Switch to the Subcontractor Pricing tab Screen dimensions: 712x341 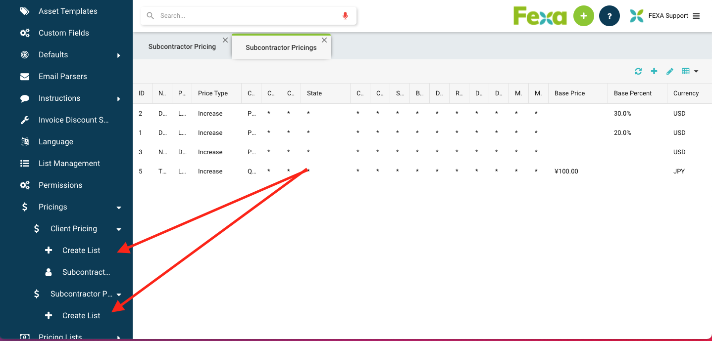point(182,47)
